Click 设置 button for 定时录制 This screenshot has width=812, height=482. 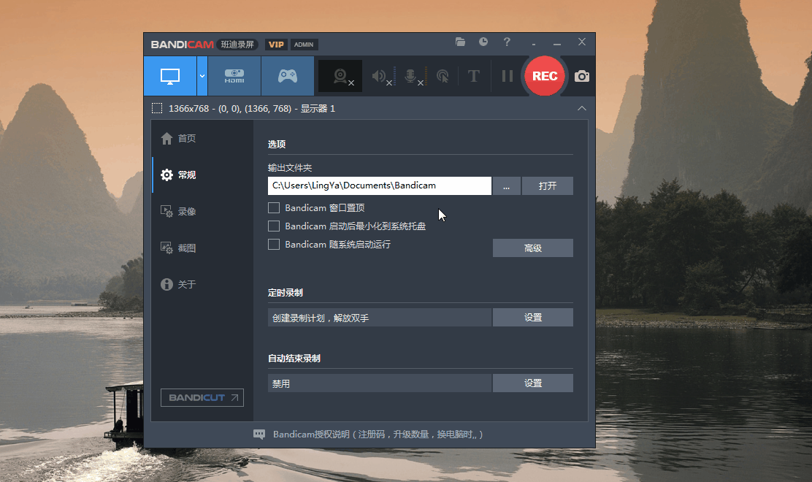click(x=533, y=318)
